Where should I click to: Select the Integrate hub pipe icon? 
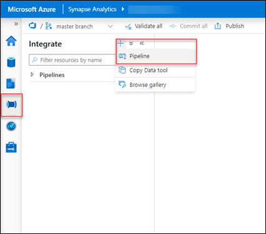click(x=11, y=104)
